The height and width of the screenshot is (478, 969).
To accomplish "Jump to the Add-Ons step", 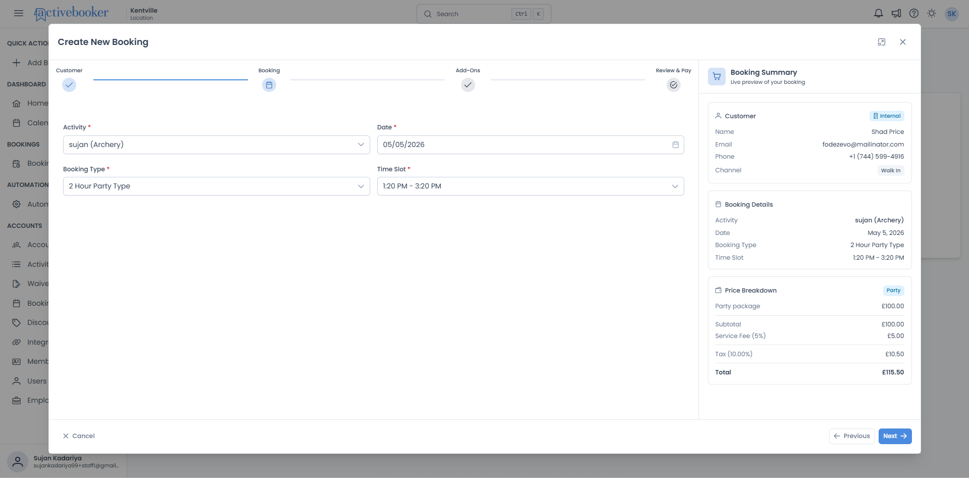I will click(x=468, y=85).
